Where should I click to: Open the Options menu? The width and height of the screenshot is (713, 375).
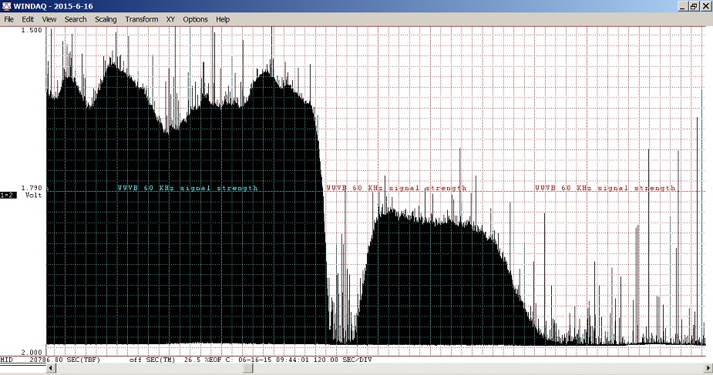pyautogui.click(x=195, y=19)
